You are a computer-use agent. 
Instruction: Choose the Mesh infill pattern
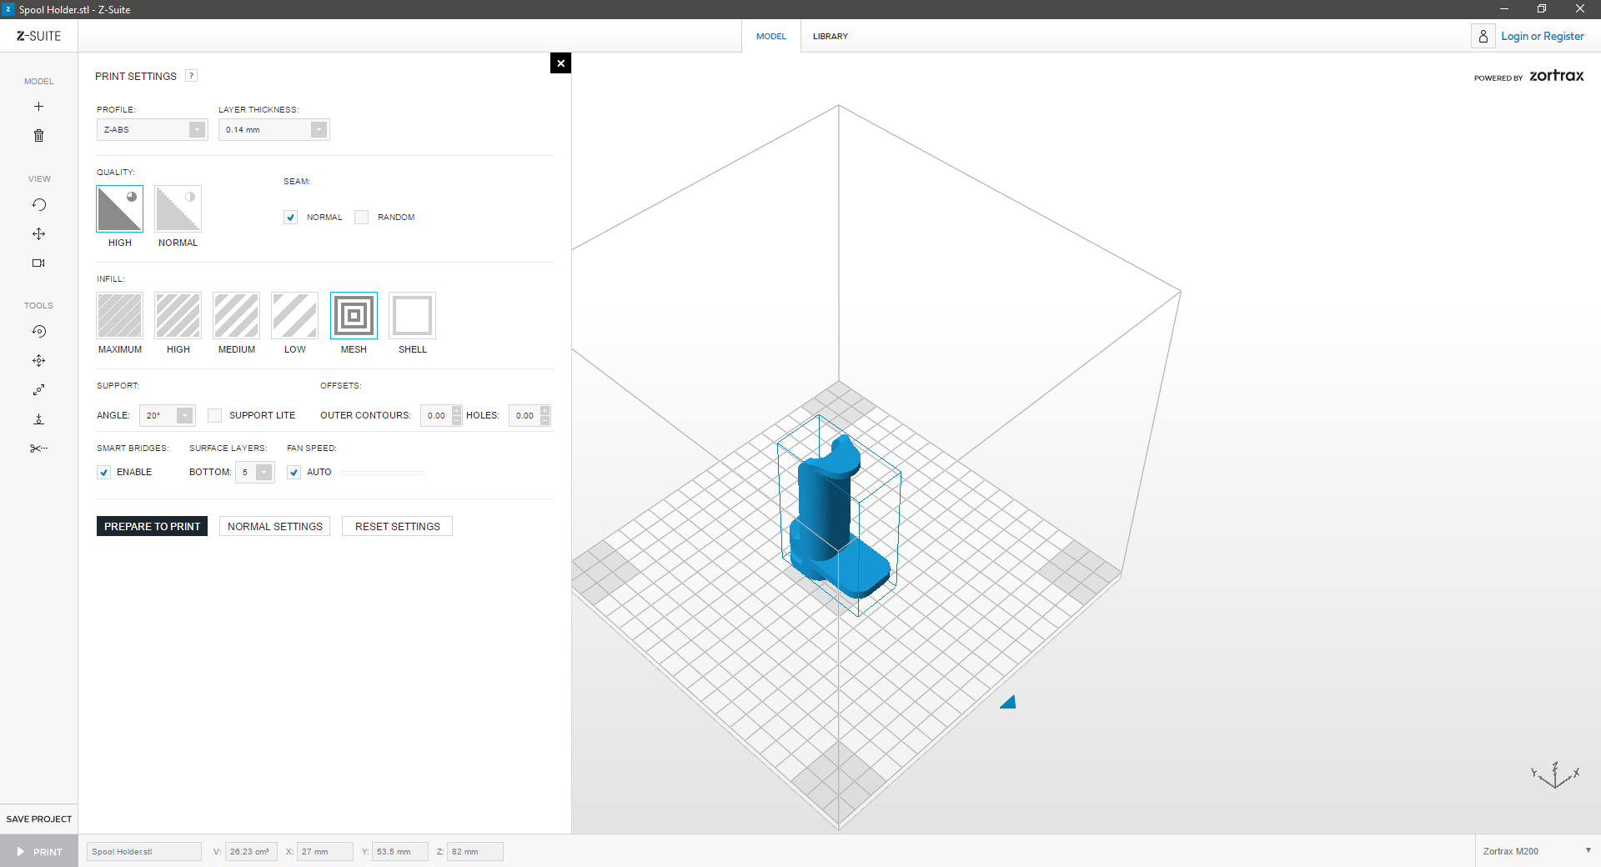coord(354,316)
